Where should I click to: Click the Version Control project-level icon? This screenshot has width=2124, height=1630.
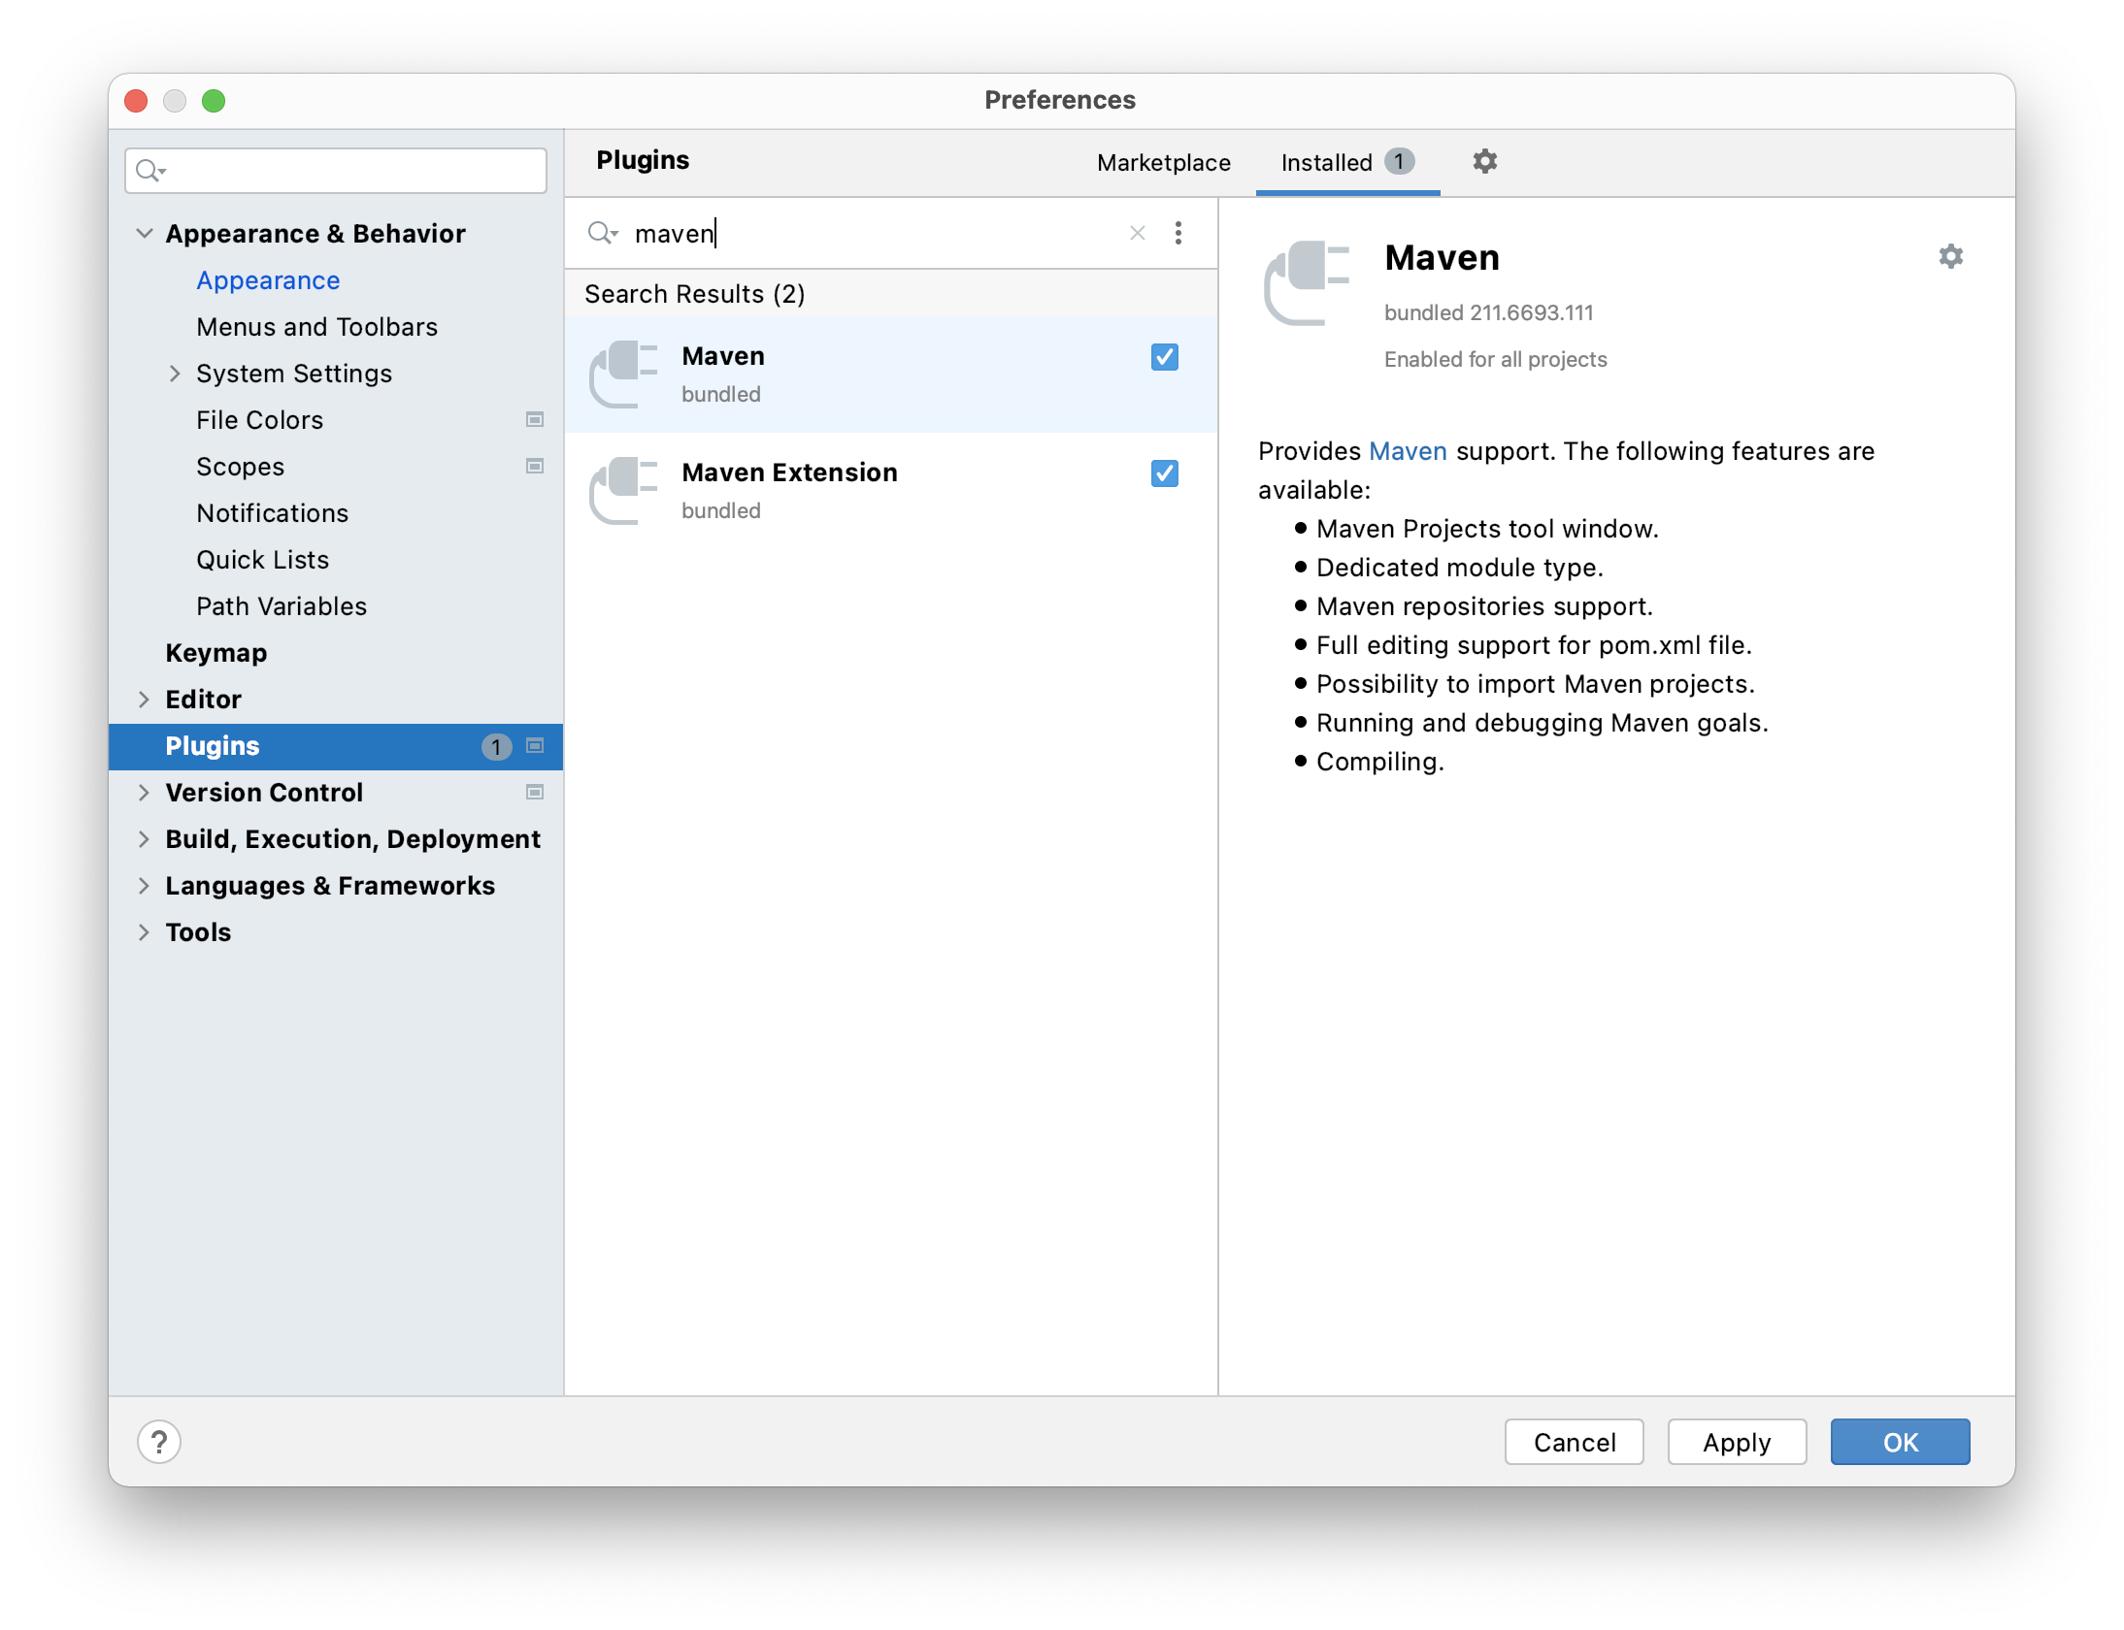(x=534, y=793)
